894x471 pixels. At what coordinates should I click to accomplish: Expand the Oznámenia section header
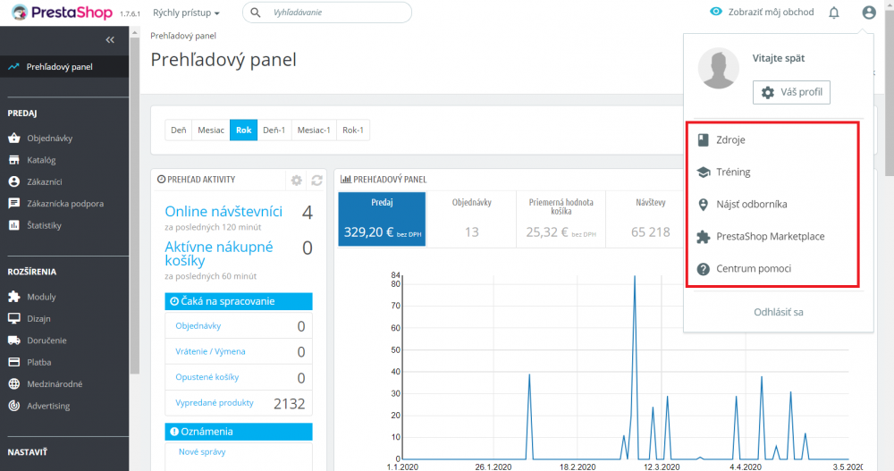[239, 432]
